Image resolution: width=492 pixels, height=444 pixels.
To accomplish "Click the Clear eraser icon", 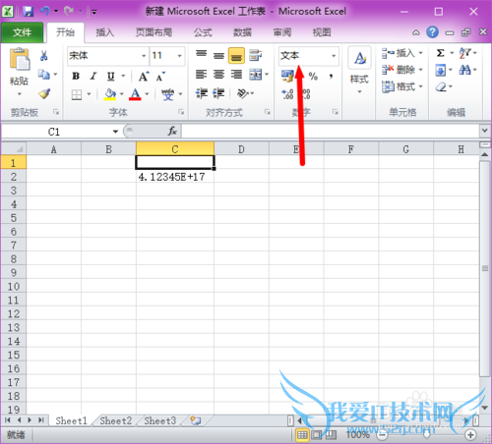I will (441, 86).
